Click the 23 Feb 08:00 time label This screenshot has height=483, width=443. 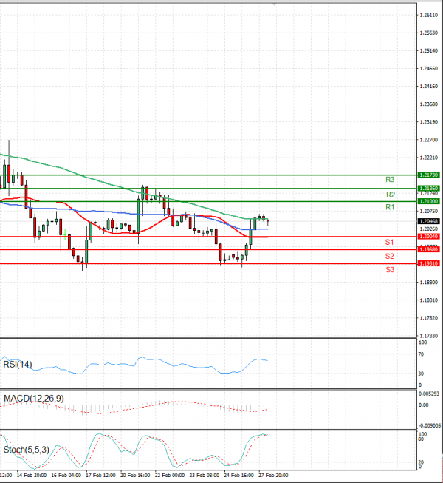[205, 476]
